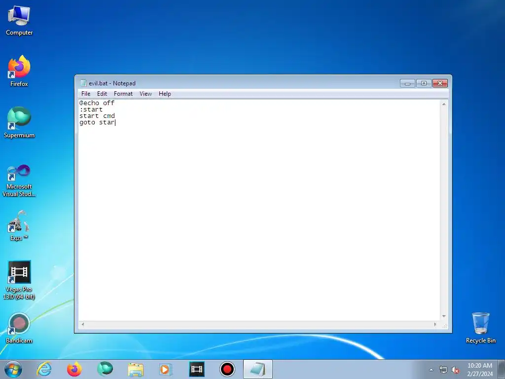Image resolution: width=505 pixels, height=379 pixels.
Task: Open the Edit menu in Notepad
Action: point(102,94)
